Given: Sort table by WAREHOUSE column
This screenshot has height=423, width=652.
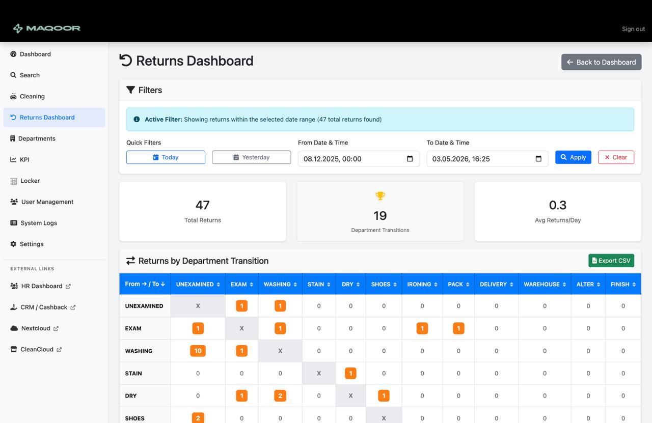Looking at the screenshot, I should coord(545,284).
